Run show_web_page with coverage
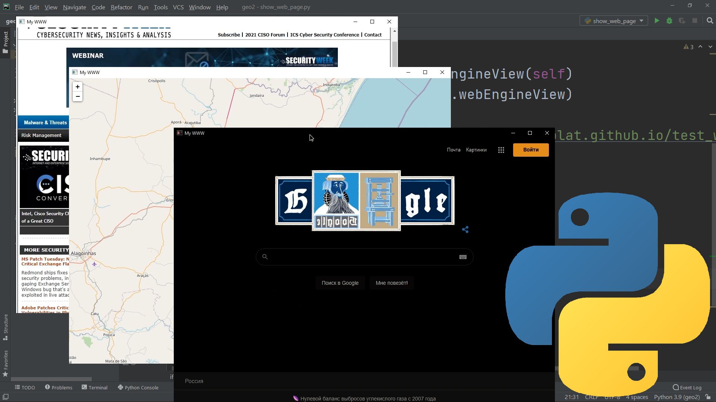The image size is (716, 402). (x=682, y=21)
